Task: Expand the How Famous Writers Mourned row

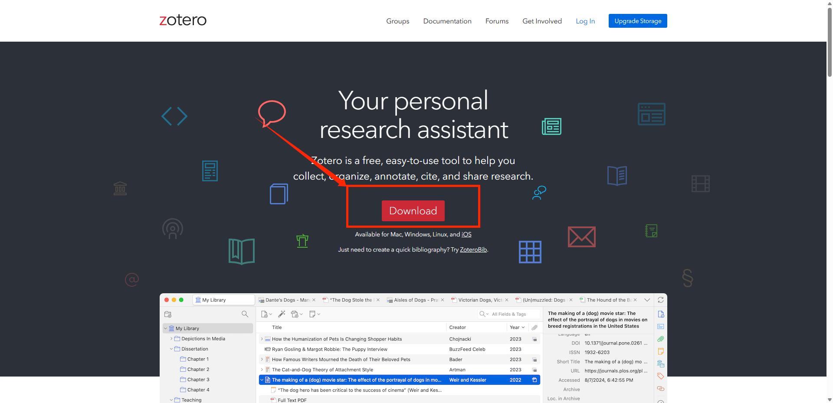Action: pyautogui.click(x=262, y=360)
